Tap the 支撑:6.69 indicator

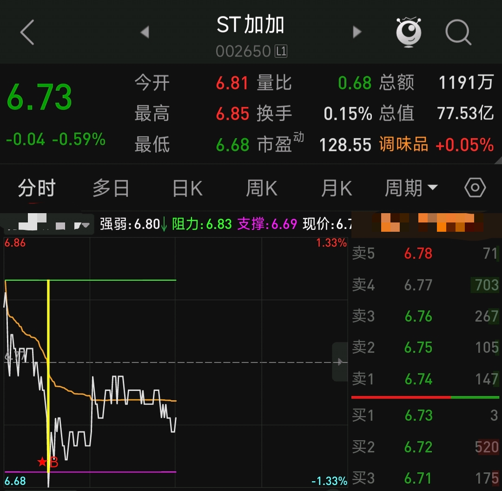[x=267, y=224]
